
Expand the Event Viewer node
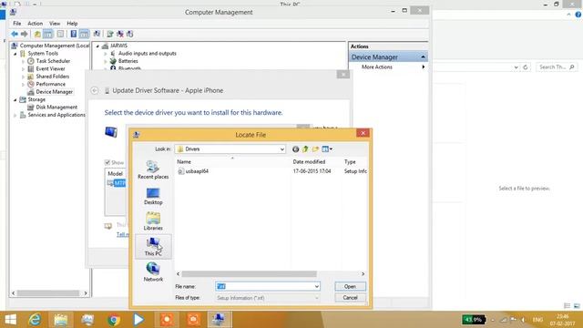coord(23,69)
